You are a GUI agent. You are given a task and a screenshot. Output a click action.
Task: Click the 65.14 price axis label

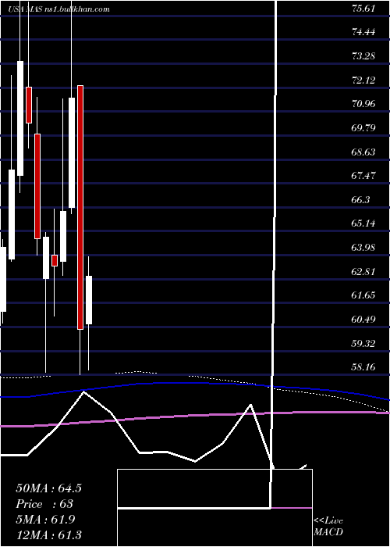pyautogui.click(x=363, y=223)
